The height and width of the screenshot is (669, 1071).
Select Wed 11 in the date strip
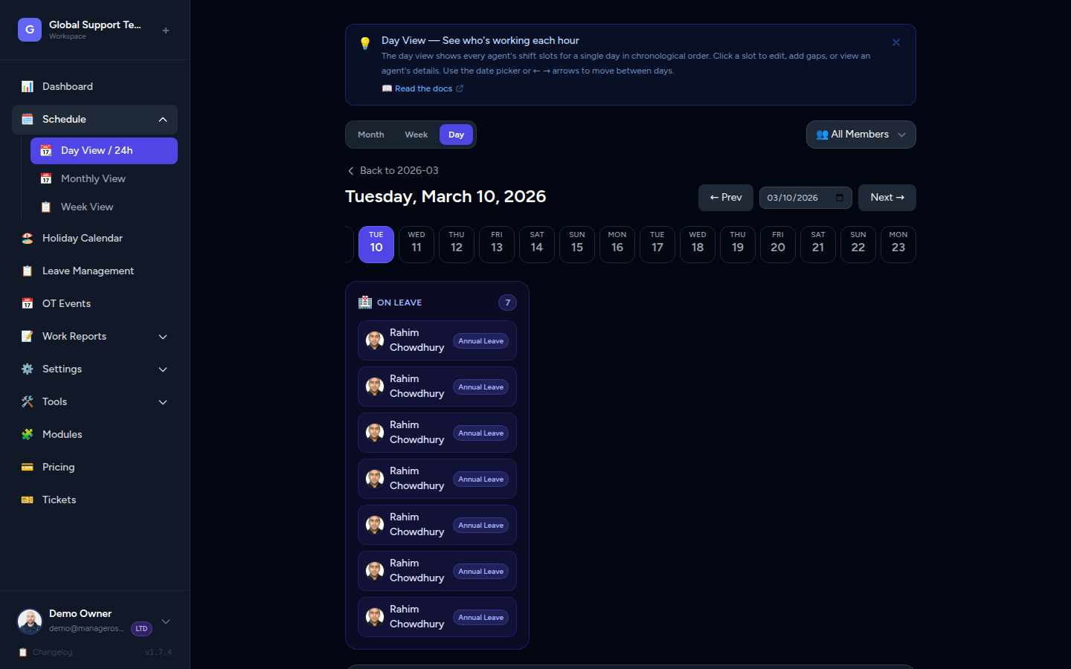tap(416, 245)
